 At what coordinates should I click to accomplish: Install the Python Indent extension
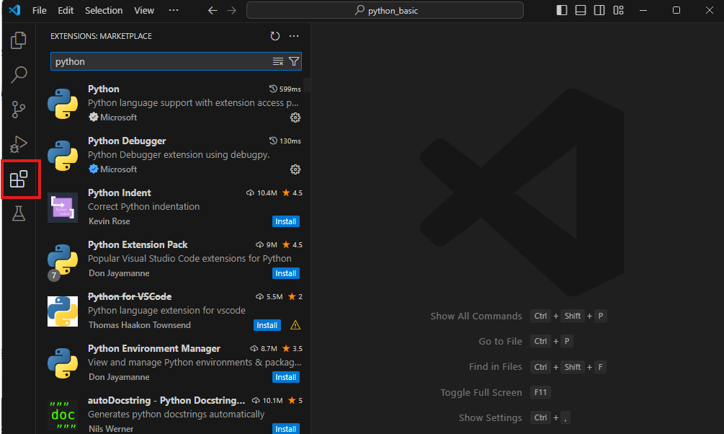tap(286, 221)
